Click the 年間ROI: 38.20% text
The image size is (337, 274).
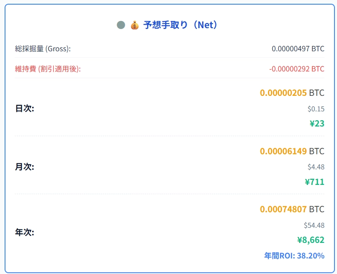click(x=294, y=256)
